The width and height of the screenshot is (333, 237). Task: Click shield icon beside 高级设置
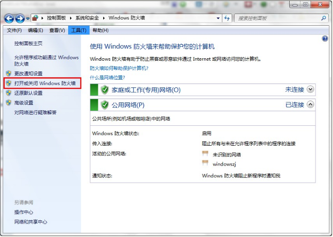(9, 103)
